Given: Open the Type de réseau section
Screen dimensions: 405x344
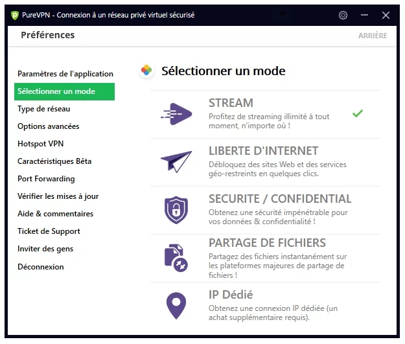Looking at the screenshot, I should tap(44, 109).
